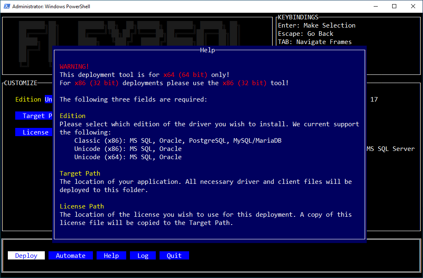
Task: Click the CUSTOMIZE frame label
Action: click(x=21, y=83)
